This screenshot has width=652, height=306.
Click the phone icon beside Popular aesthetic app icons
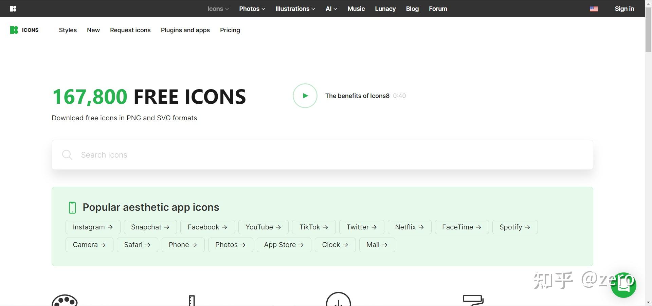coord(72,207)
